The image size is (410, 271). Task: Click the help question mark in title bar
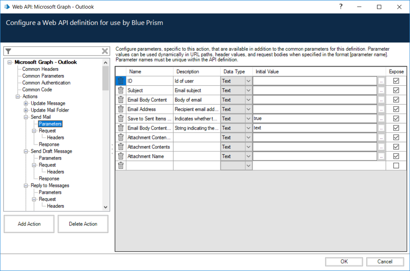click(341, 7)
